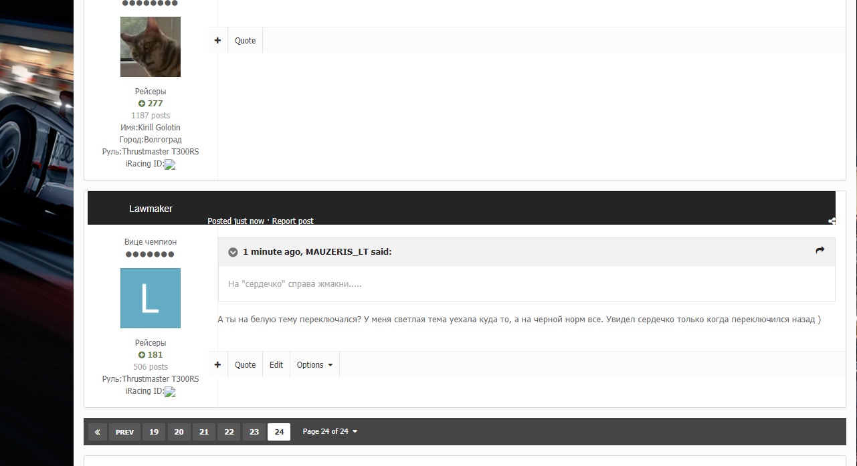
Task: Click the multiquote plus on Kirill's post
Action: pyautogui.click(x=217, y=41)
